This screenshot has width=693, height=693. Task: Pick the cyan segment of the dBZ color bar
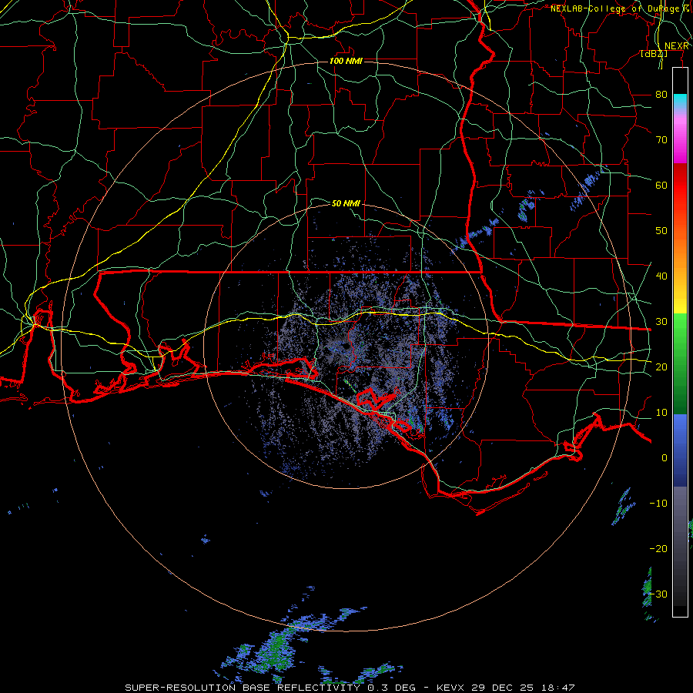pyautogui.click(x=680, y=102)
